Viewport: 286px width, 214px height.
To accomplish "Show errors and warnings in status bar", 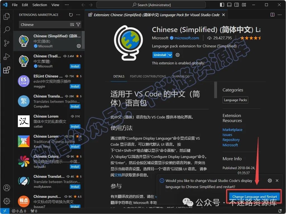I will click(x=19, y=211).
